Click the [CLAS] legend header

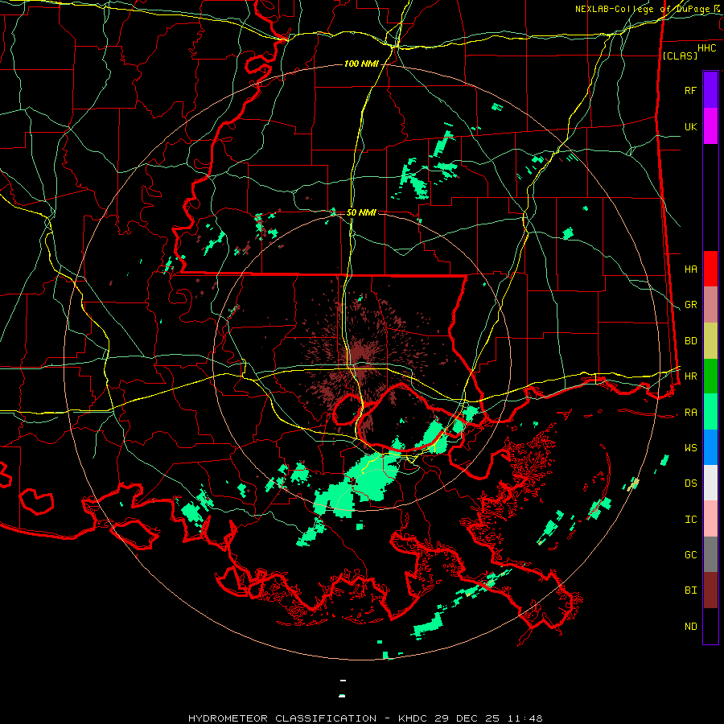680,56
